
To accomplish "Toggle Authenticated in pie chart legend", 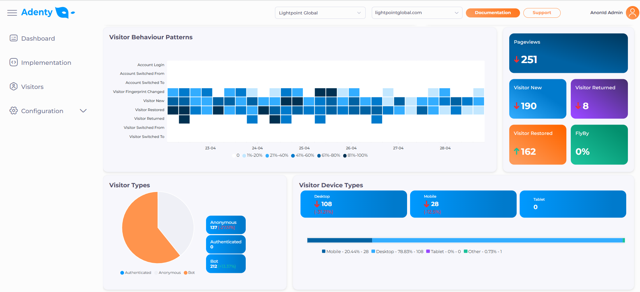I will (x=136, y=273).
